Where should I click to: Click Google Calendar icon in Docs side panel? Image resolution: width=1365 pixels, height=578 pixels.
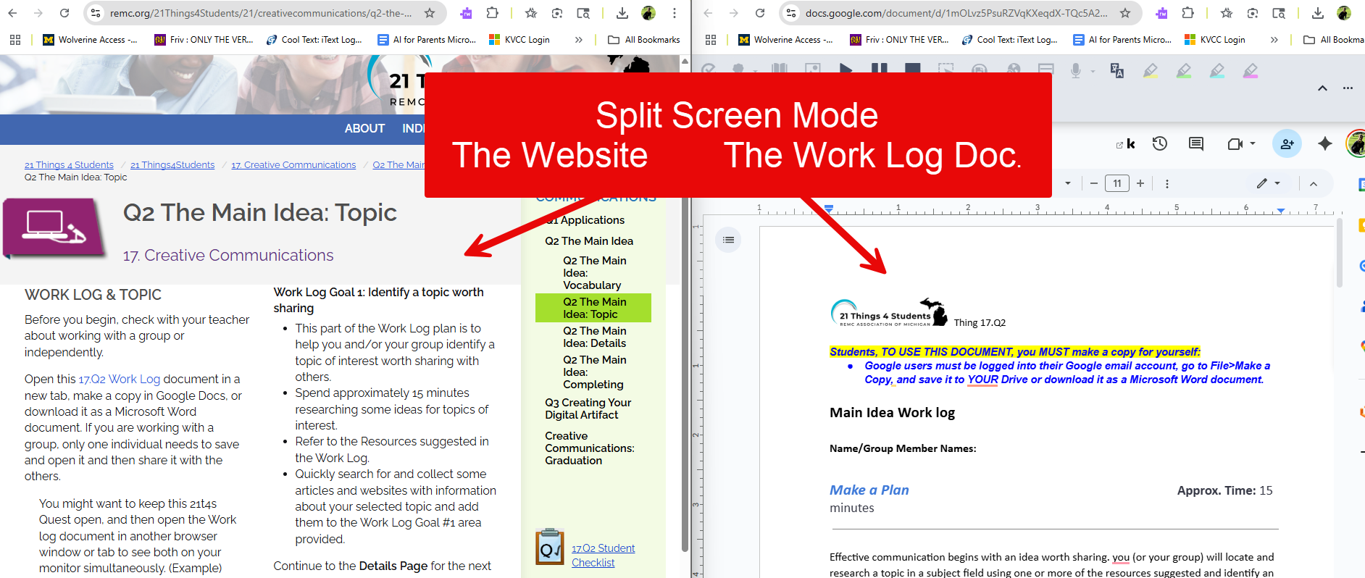click(1361, 185)
